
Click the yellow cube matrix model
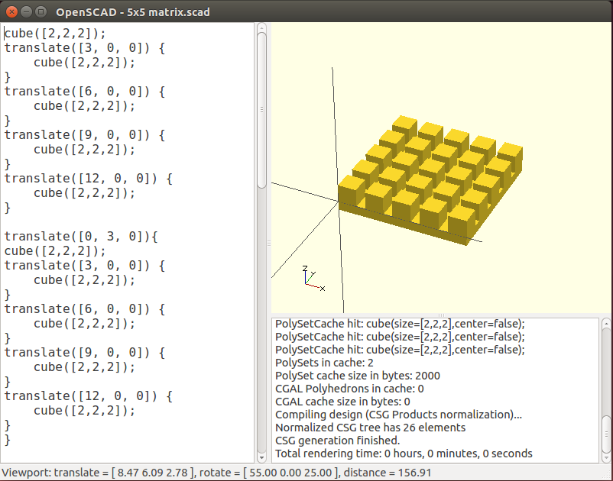(x=430, y=180)
